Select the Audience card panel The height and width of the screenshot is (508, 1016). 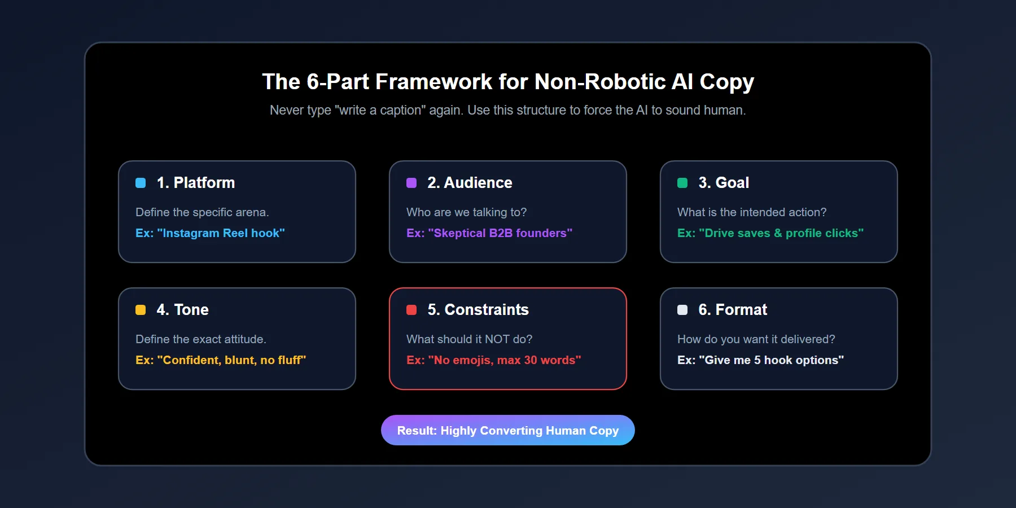(x=507, y=212)
